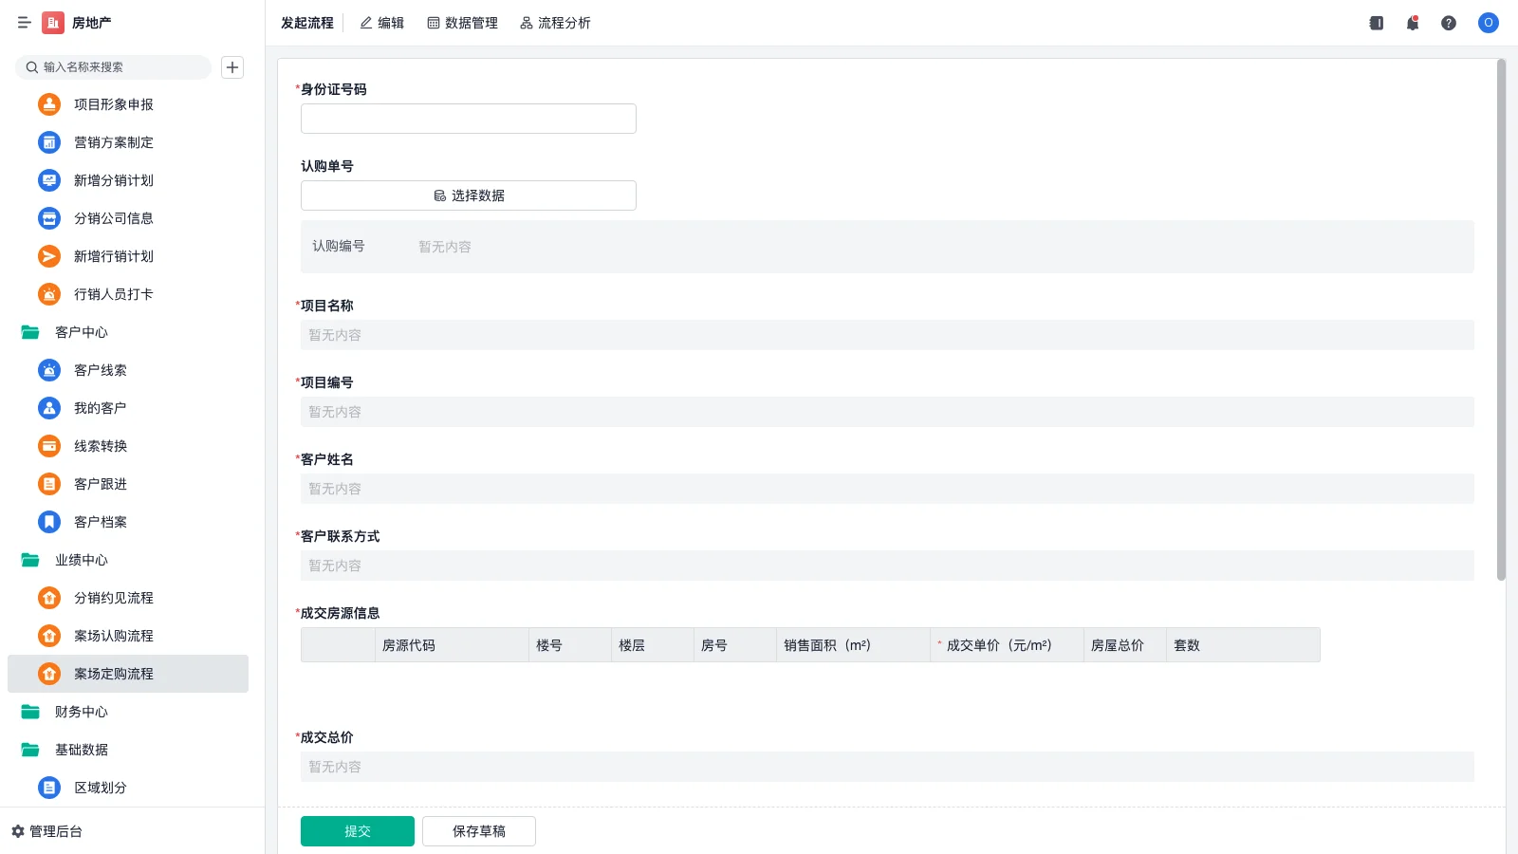1518x854 pixels.
Task: Select 我的客户 in sidebar
Action: (x=128, y=408)
